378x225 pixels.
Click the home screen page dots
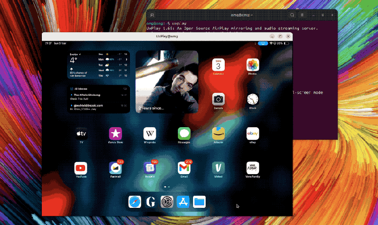pyautogui.click(x=167, y=187)
